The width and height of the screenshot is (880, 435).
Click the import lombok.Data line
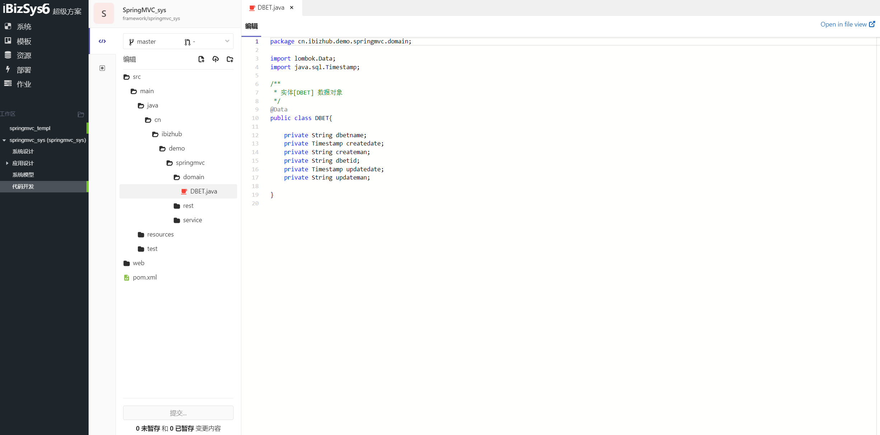click(x=303, y=58)
